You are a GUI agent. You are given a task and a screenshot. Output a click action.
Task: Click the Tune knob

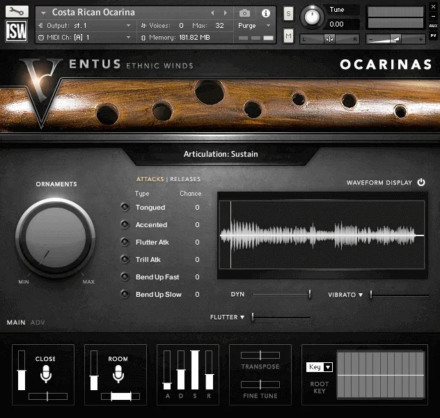(x=312, y=17)
